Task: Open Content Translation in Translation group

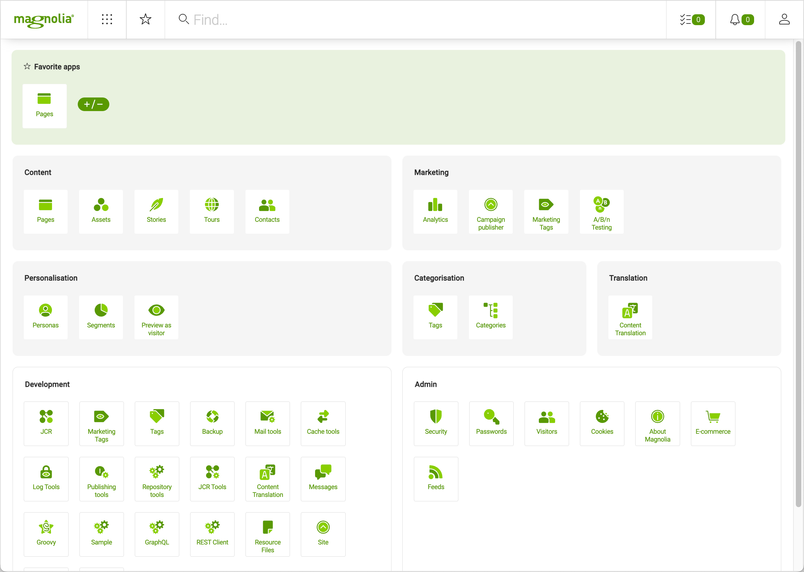Action: point(630,317)
